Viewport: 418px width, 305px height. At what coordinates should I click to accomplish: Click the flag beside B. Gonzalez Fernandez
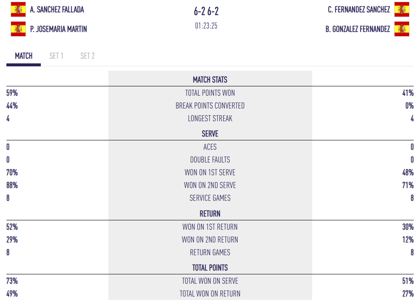coord(401,29)
